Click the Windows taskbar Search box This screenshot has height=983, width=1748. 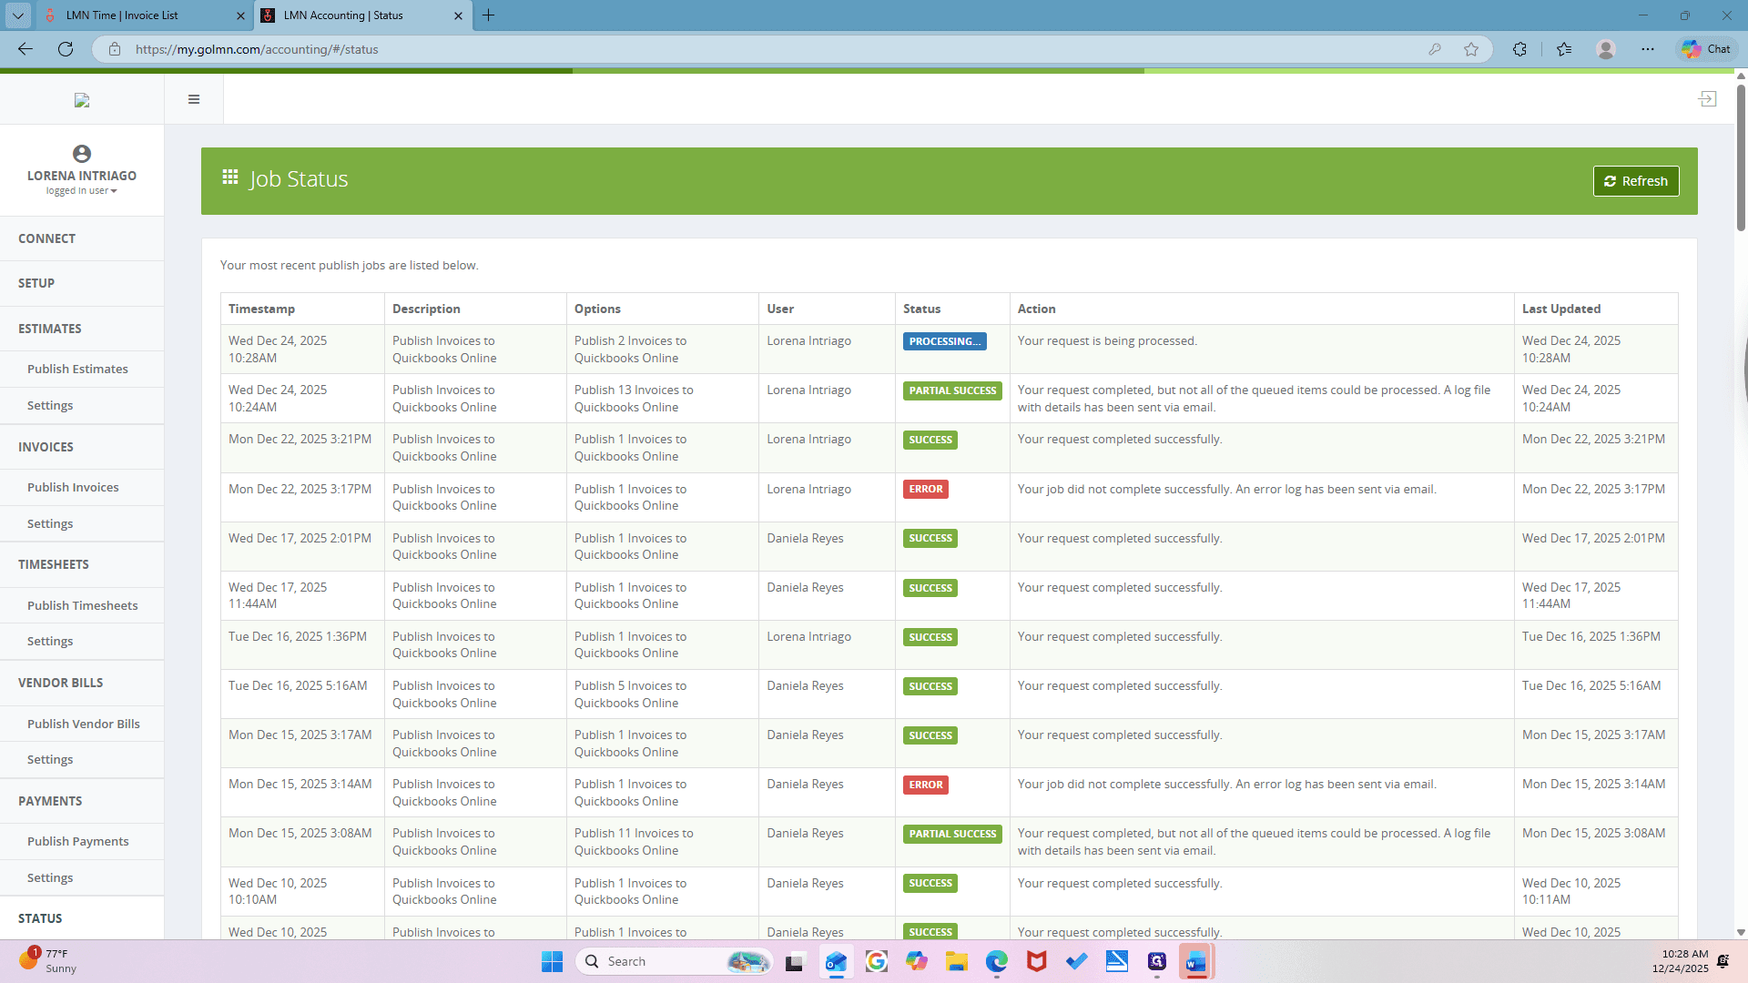pyautogui.click(x=674, y=961)
